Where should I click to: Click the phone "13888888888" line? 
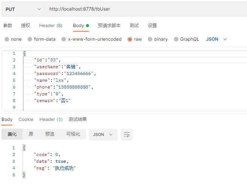coord(64,87)
